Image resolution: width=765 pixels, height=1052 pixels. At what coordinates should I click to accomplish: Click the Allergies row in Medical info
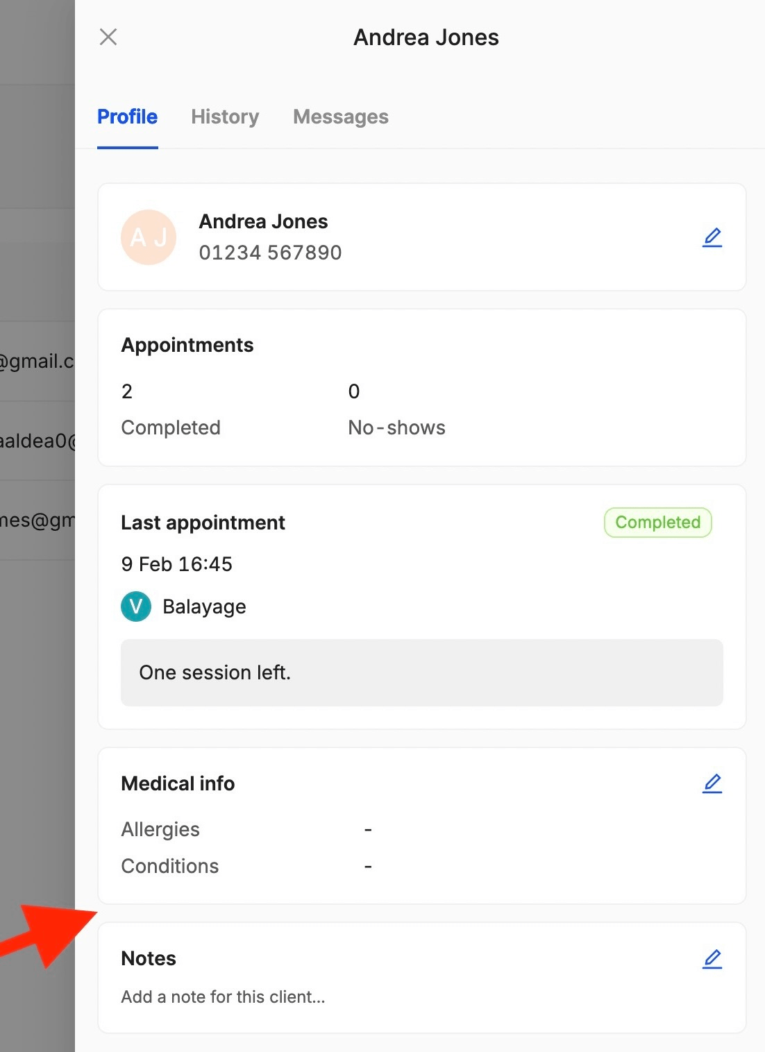160,829
